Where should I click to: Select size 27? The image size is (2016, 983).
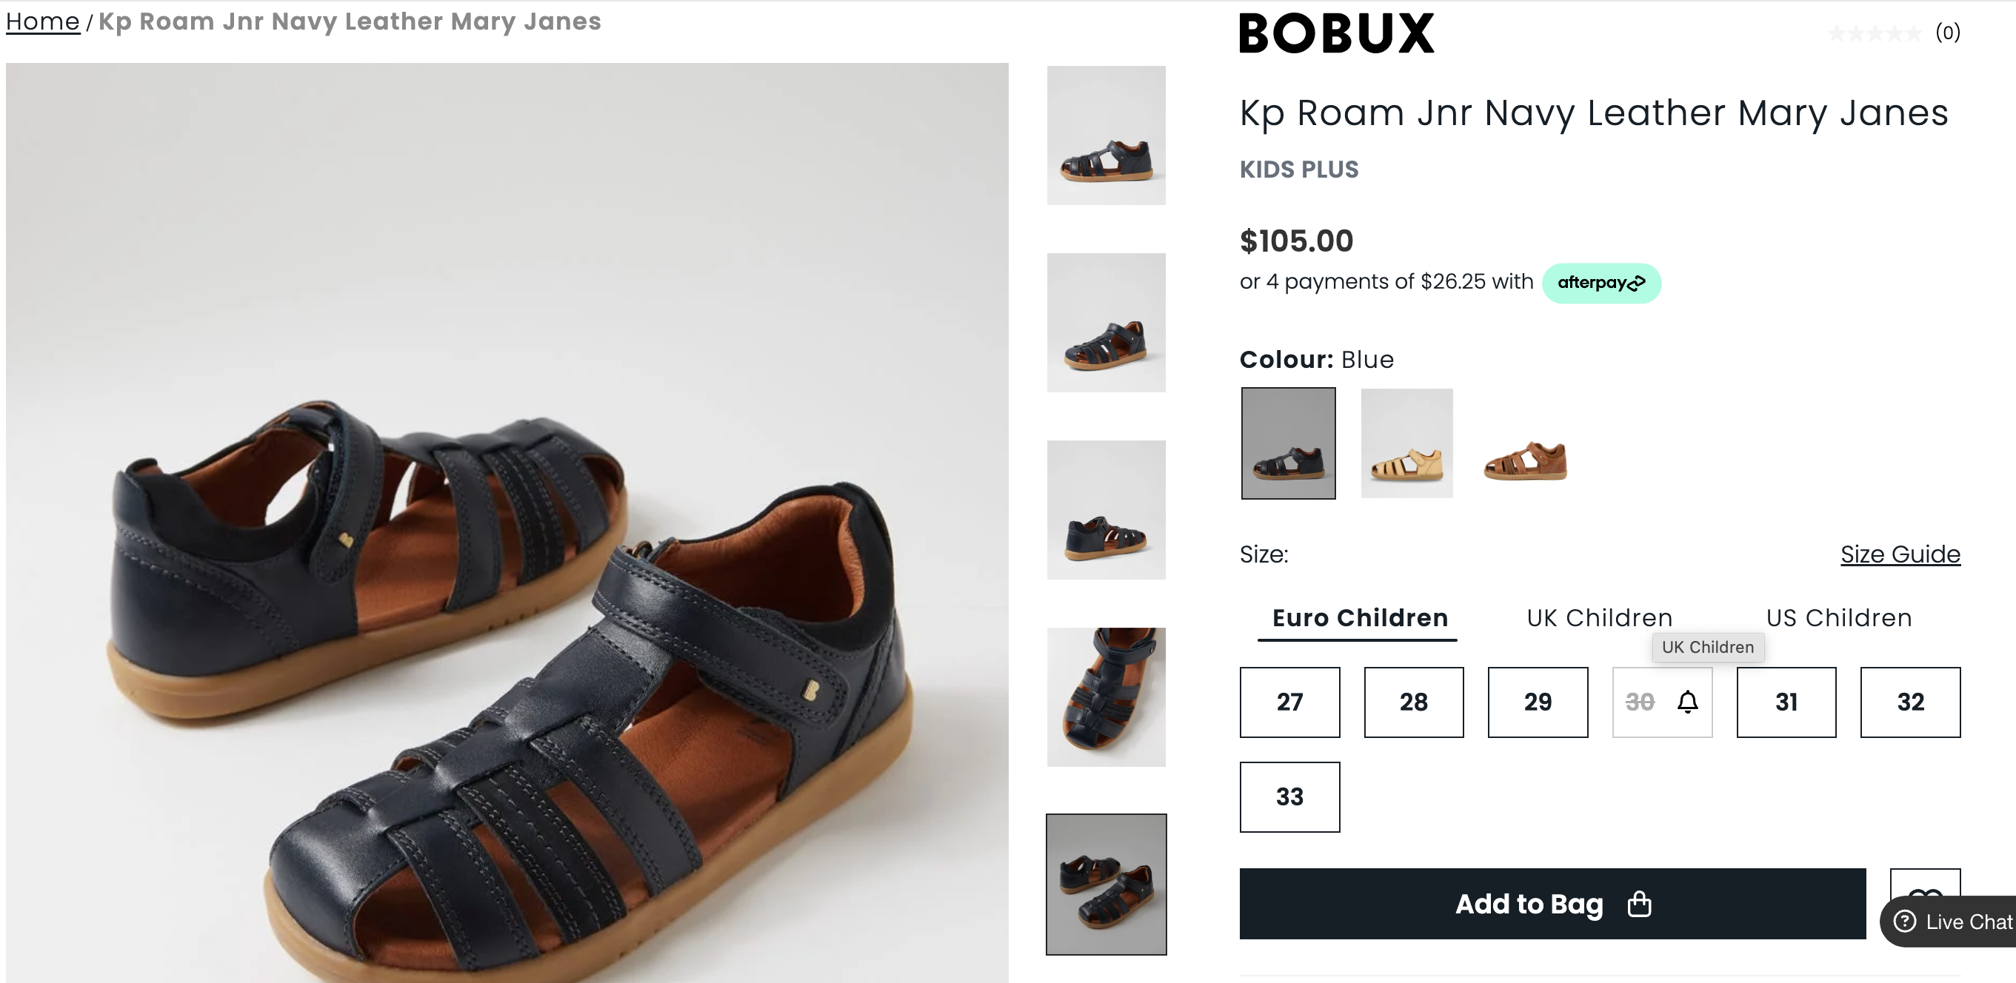(x=1289, y=702)
